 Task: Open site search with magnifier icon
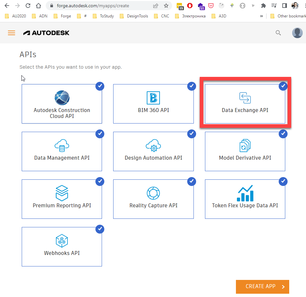click(x=278, y=33)
